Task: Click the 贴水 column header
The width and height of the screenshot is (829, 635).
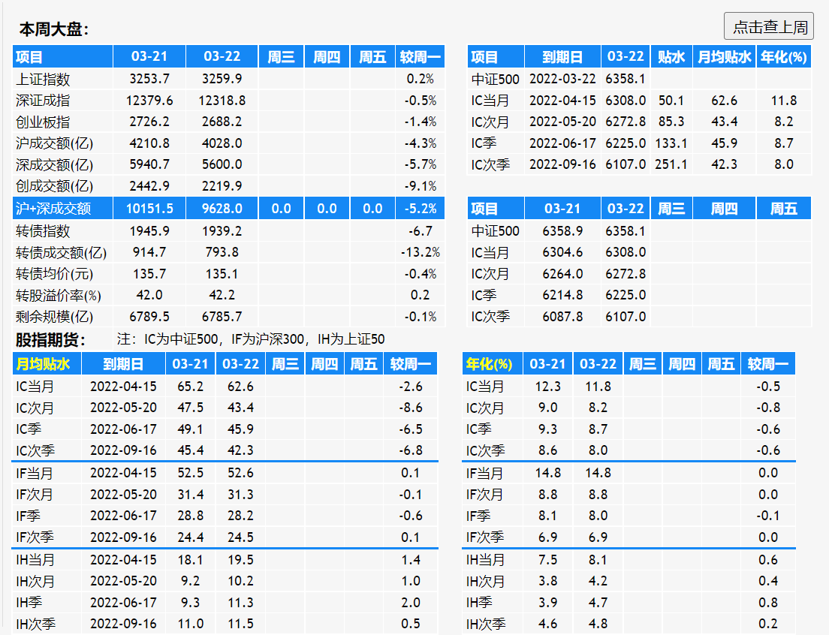Action: pos(671,56)
